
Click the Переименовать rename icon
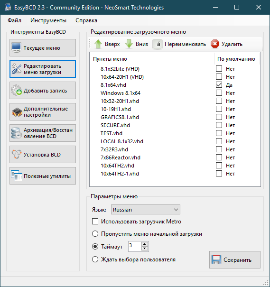(158, 44)
